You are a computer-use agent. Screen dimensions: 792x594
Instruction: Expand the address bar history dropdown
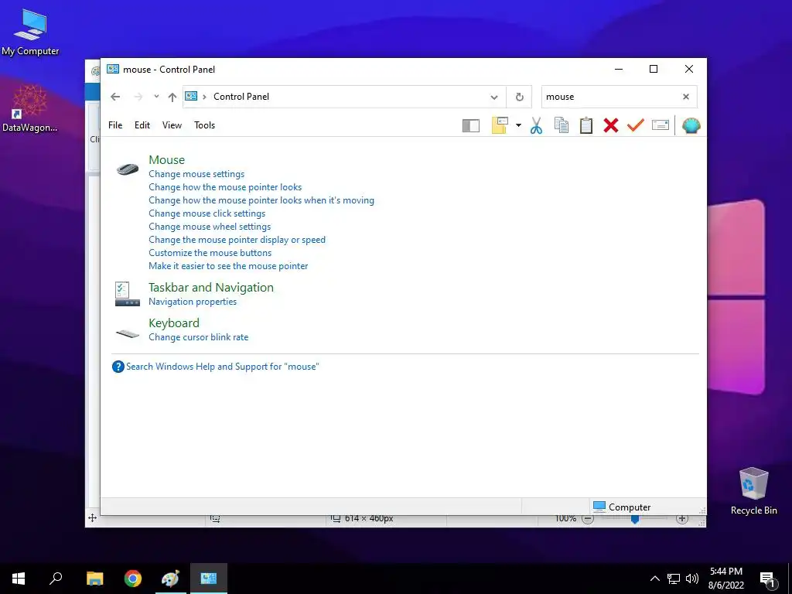(494, 97)
